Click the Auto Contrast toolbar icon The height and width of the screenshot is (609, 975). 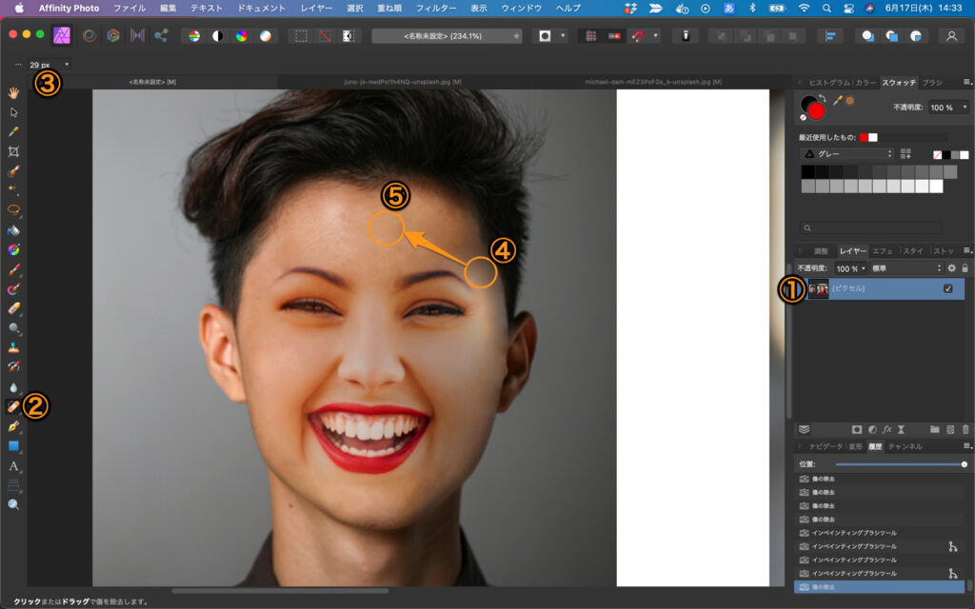(x=217, y=36)
